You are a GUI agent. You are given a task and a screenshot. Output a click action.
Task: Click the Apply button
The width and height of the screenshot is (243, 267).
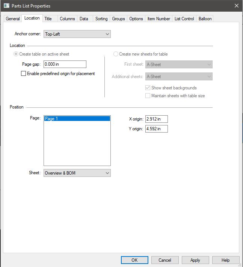pyautogui.click(x=195, y=260)
